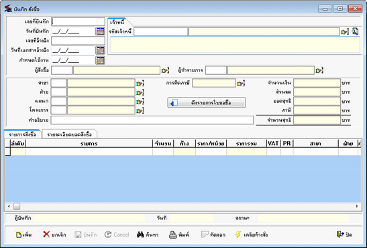The width and height of the screenshot is (367, 248).
Task: Click the ค้าง column header
Action: click(185, 144)
